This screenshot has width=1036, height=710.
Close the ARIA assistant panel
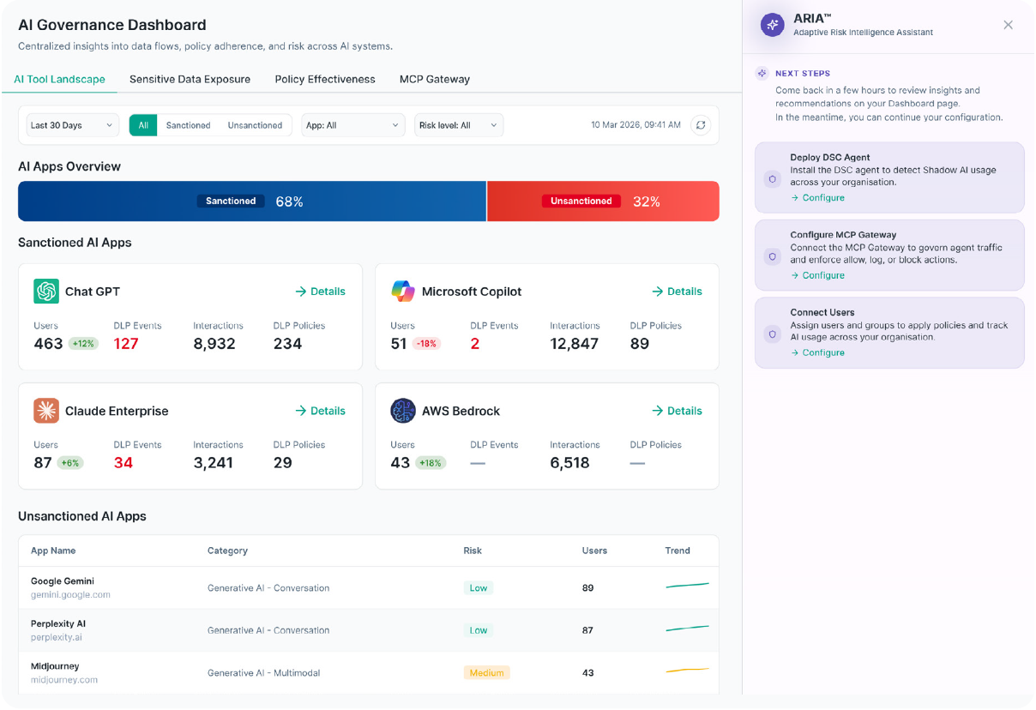1009,25
